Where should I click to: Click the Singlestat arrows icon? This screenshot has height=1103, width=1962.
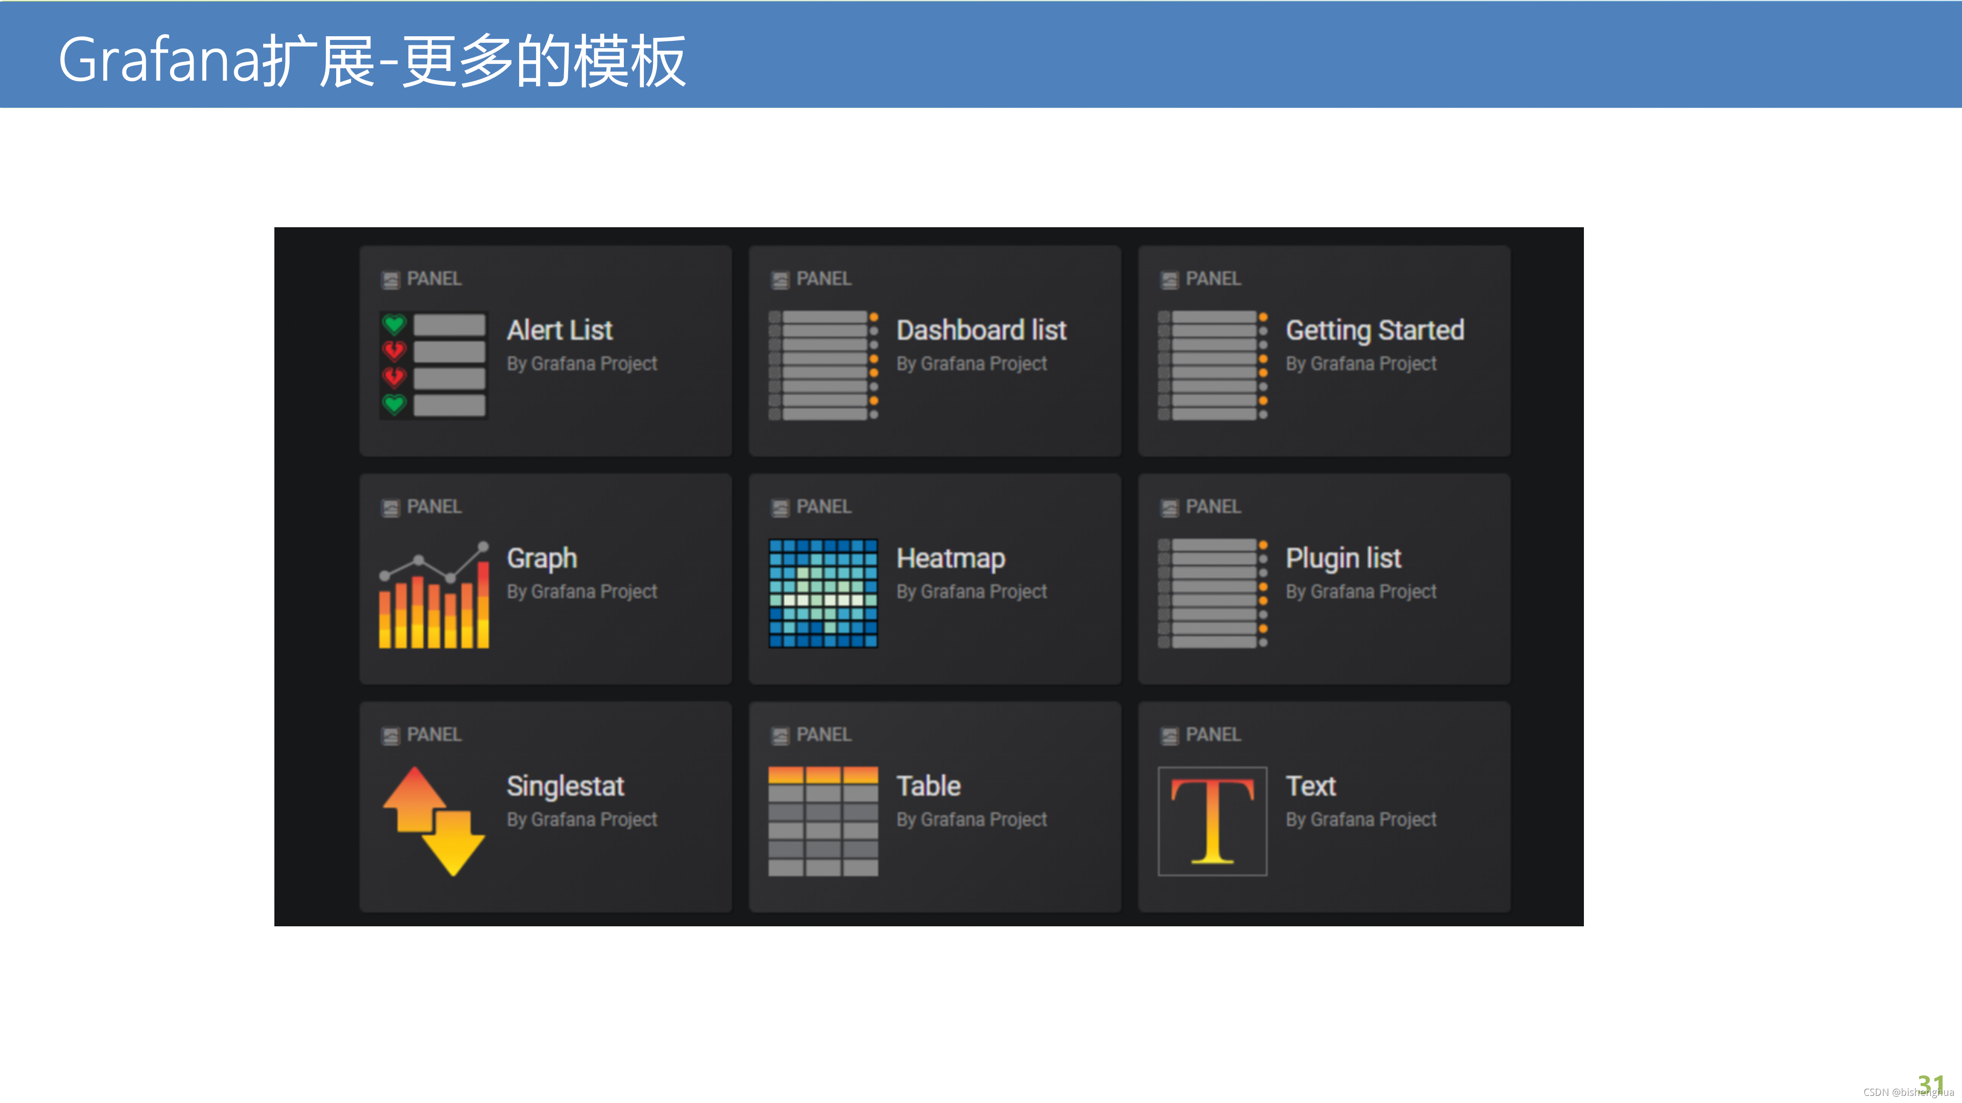point(433,821)
